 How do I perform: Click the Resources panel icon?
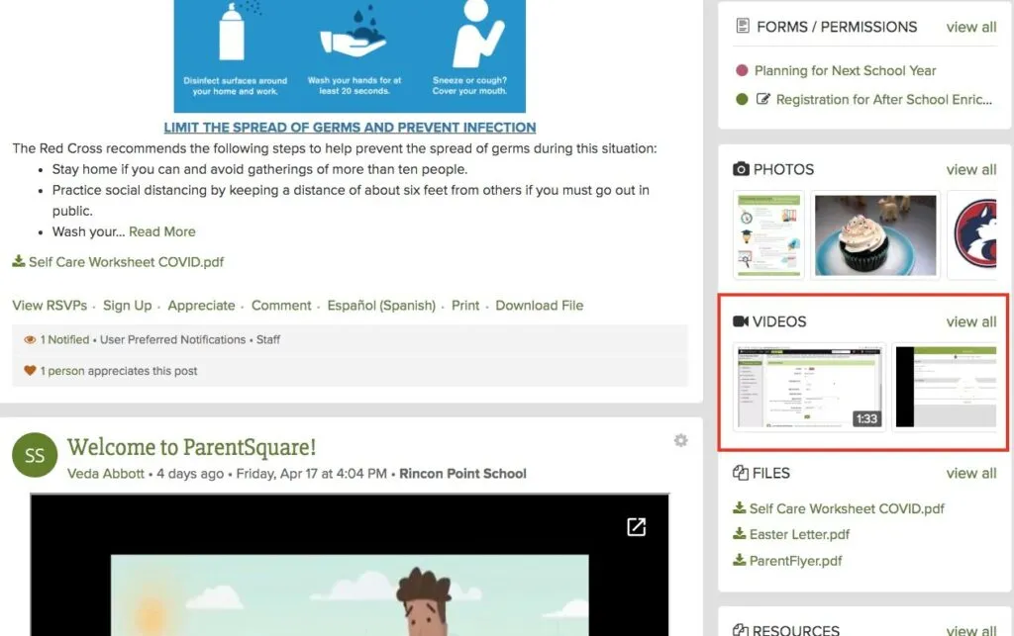[x=741, y=630]
